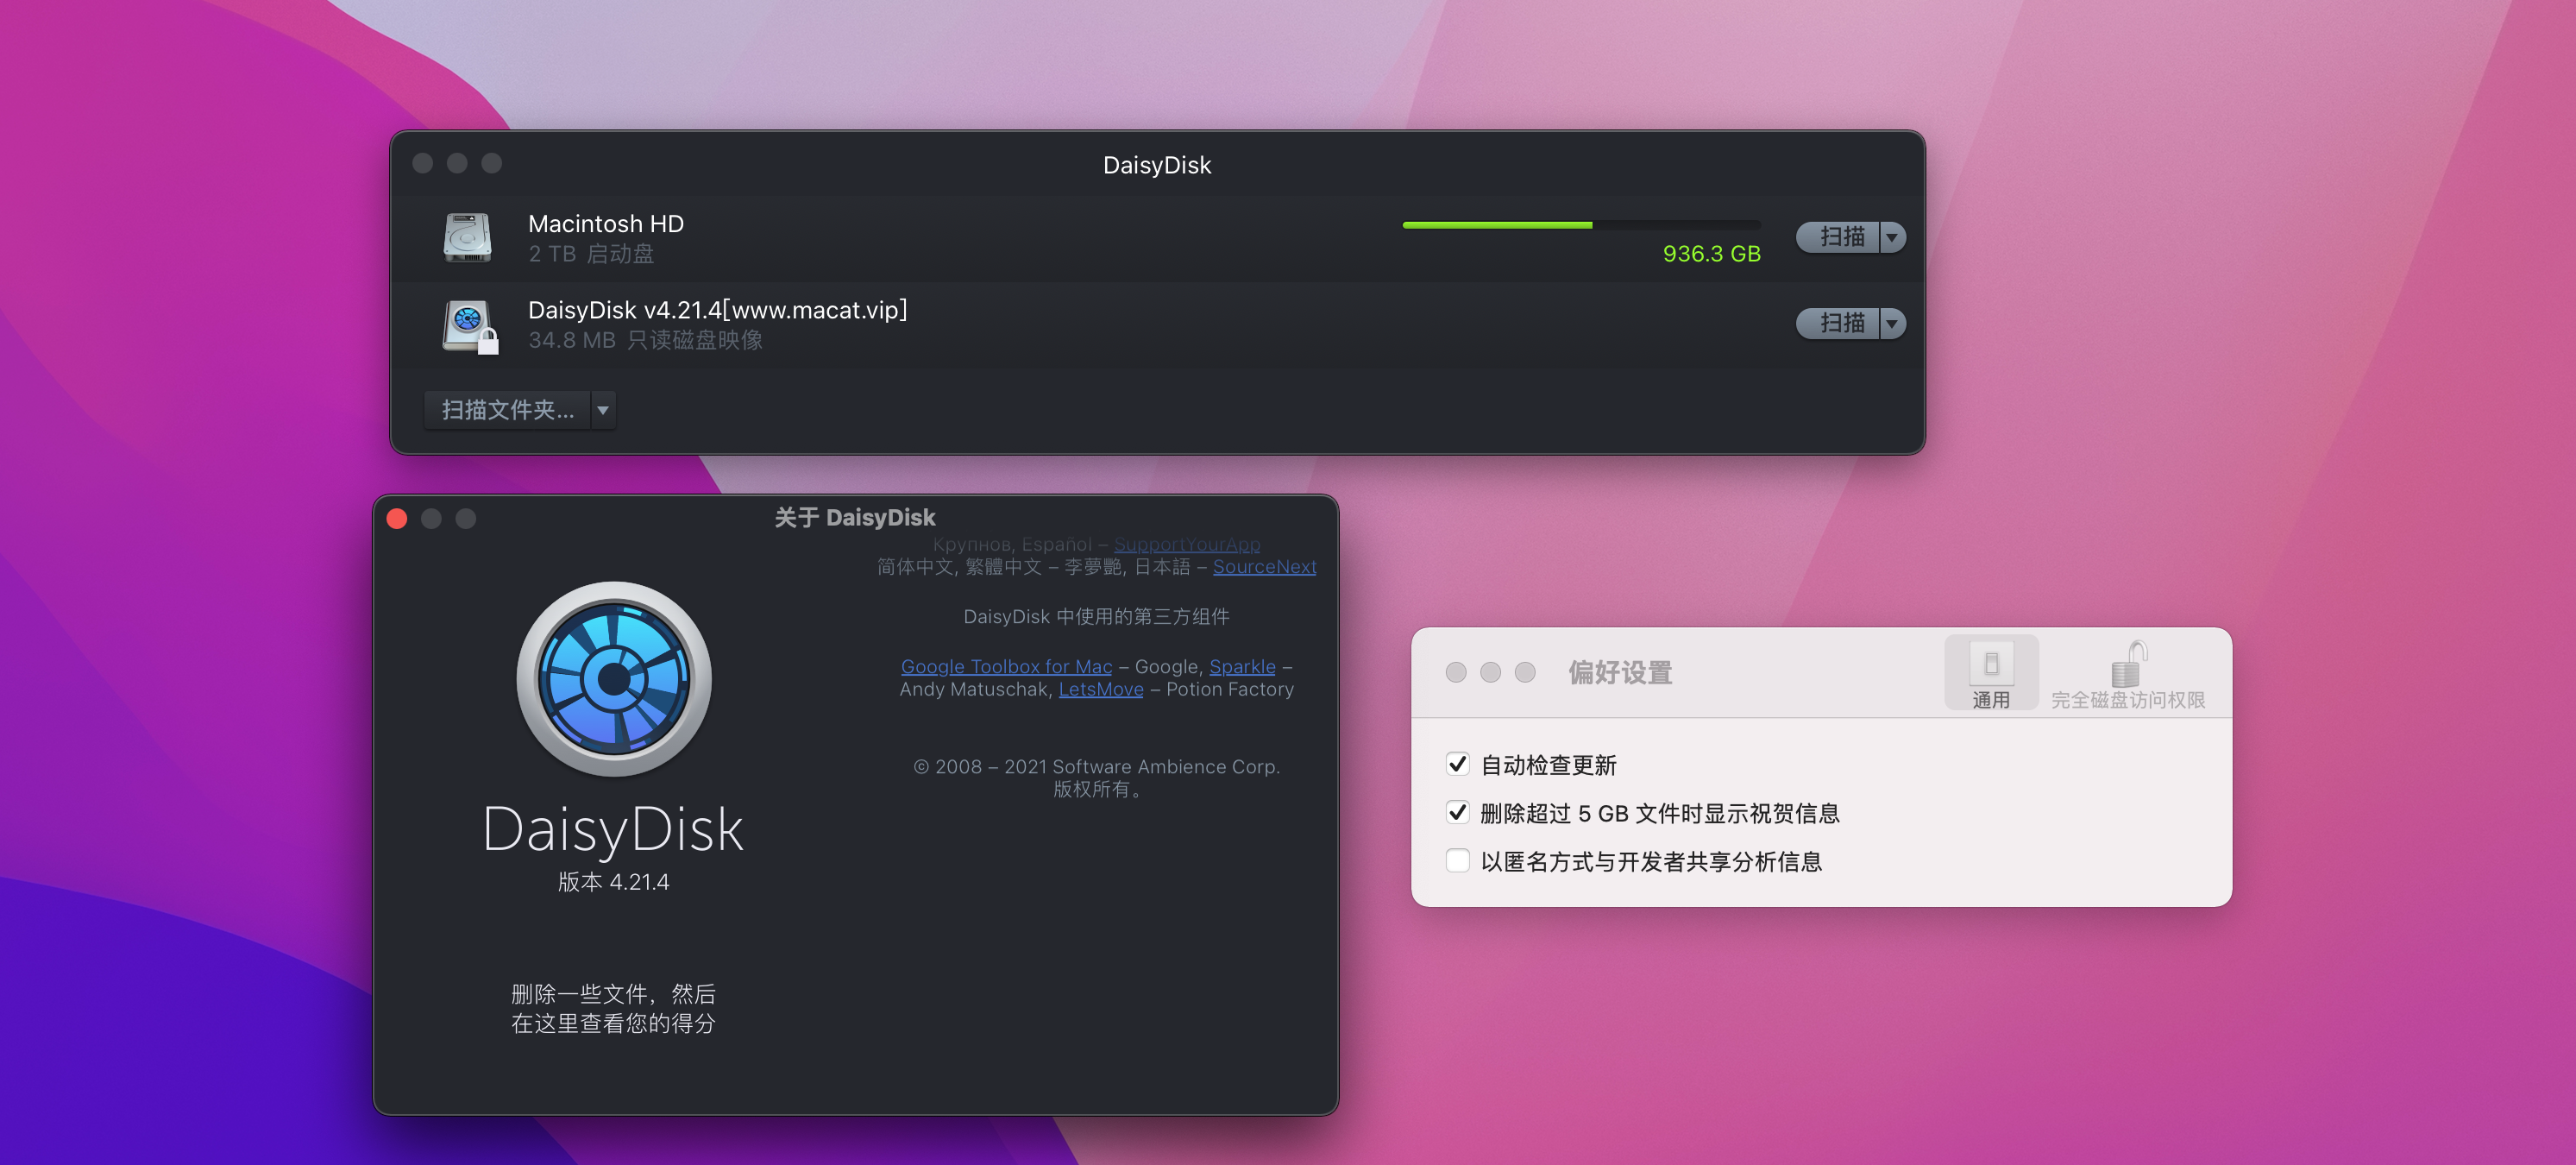Click the SourceNext link
This screenshot has width=2576, height=1165.
click(1263, 567)
